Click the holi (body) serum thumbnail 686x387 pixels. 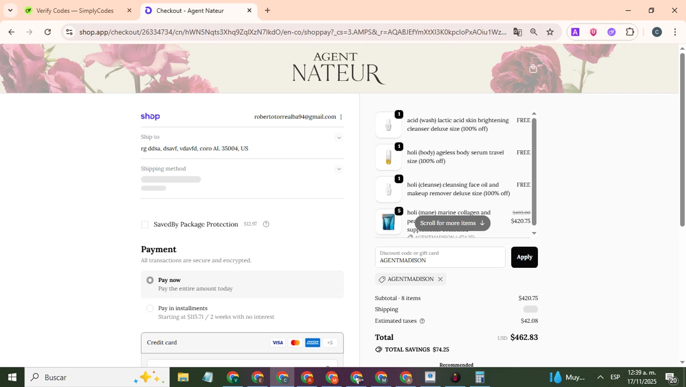pyautogui.click(x=388, y=157)
